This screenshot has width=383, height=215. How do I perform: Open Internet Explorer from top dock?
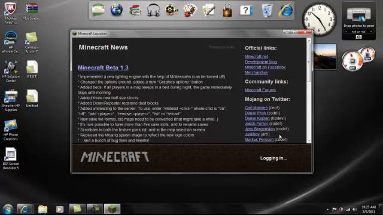(285, 10)
